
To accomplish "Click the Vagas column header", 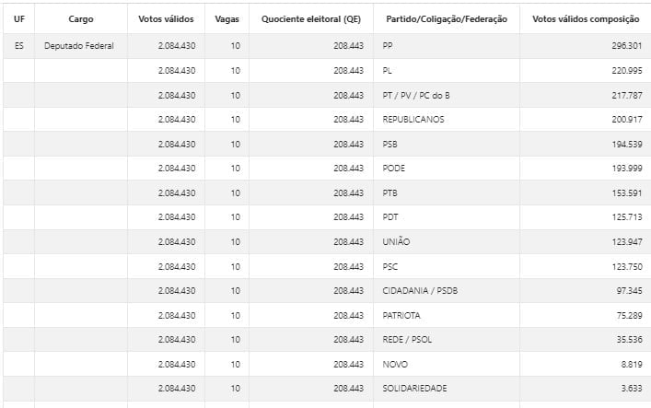I will coord(227,18).
